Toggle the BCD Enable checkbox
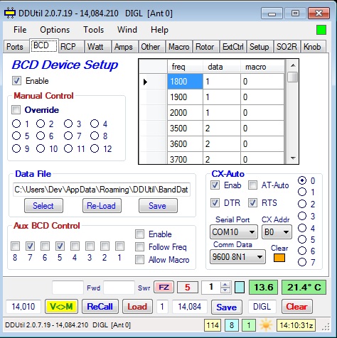Screen dimensions: 337x338 tap(17, 81)
